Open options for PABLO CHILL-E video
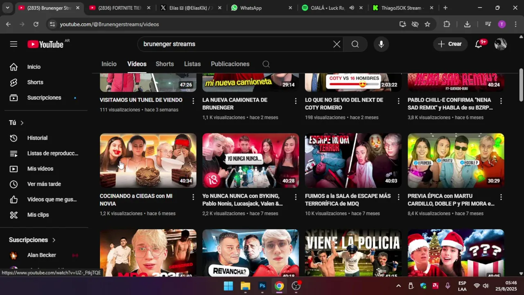524x295 pixels. pos(501,101)
